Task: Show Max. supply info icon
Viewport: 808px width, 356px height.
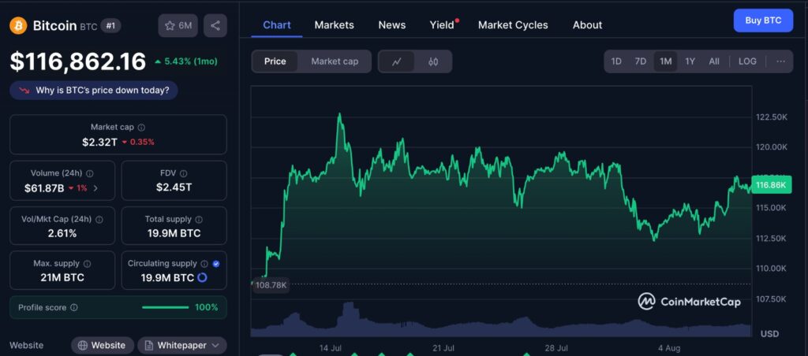Action: (x=87, y=263)
